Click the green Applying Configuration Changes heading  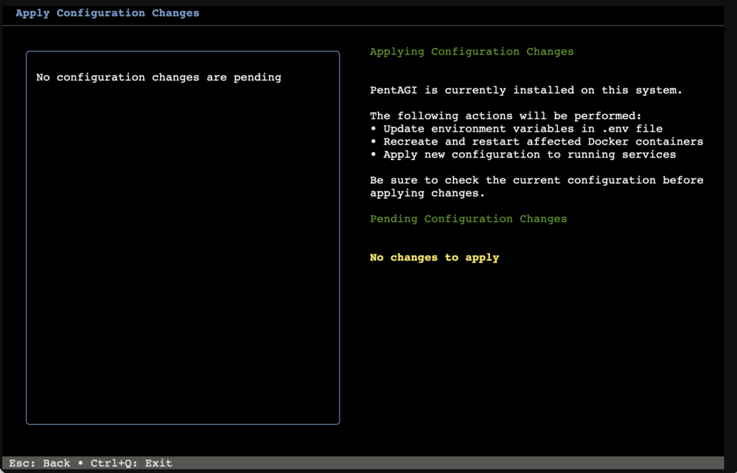(x=471, y=52)
